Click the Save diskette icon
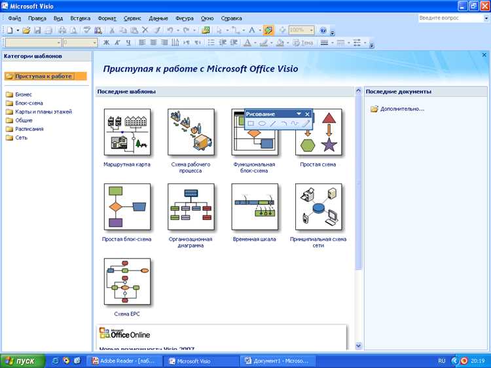491x368 pixels. 37,30
